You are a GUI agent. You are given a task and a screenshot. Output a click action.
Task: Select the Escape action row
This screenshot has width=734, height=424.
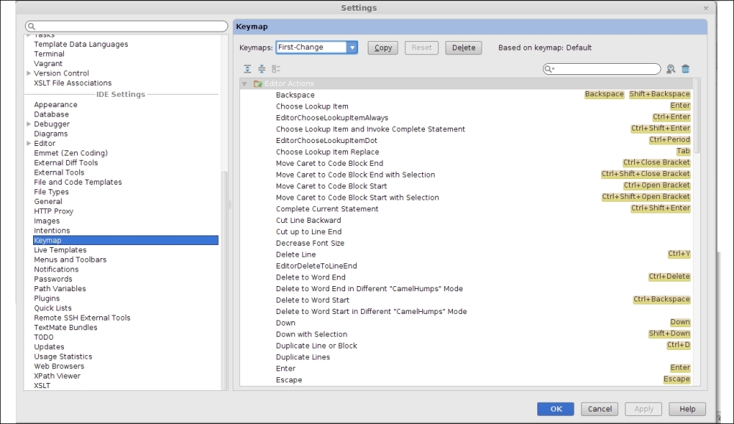tap(466, 379)
